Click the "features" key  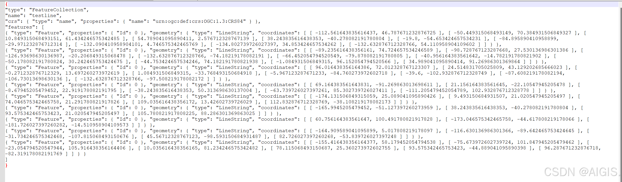[20, 27]
